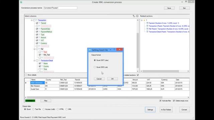Click the table icon of Ref (Parent: Transaction) row

(x=147, y=29)
